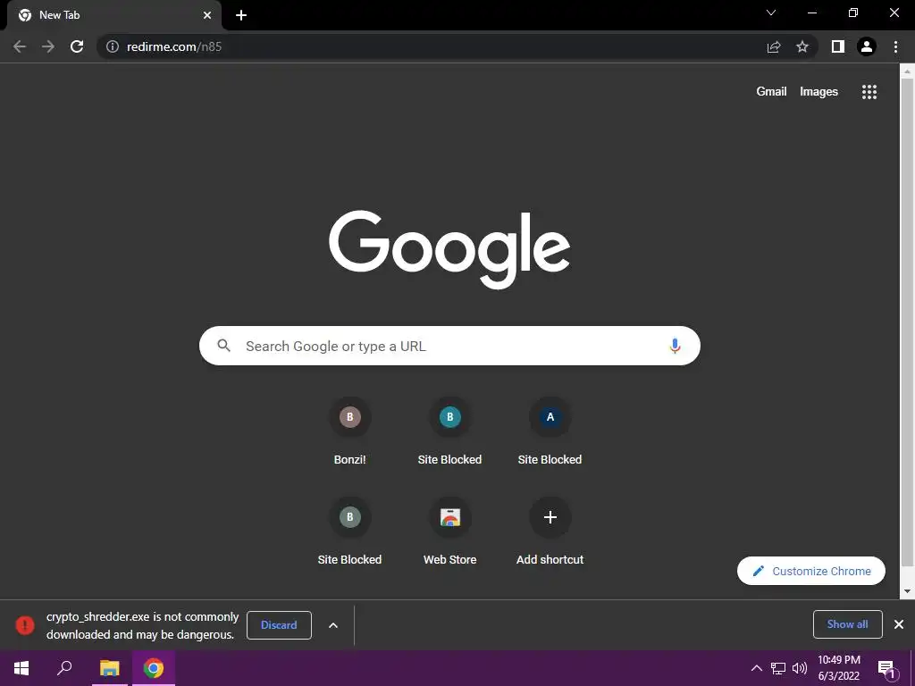
Task: Click the Google logo
Action: click(x=449, y=249)
